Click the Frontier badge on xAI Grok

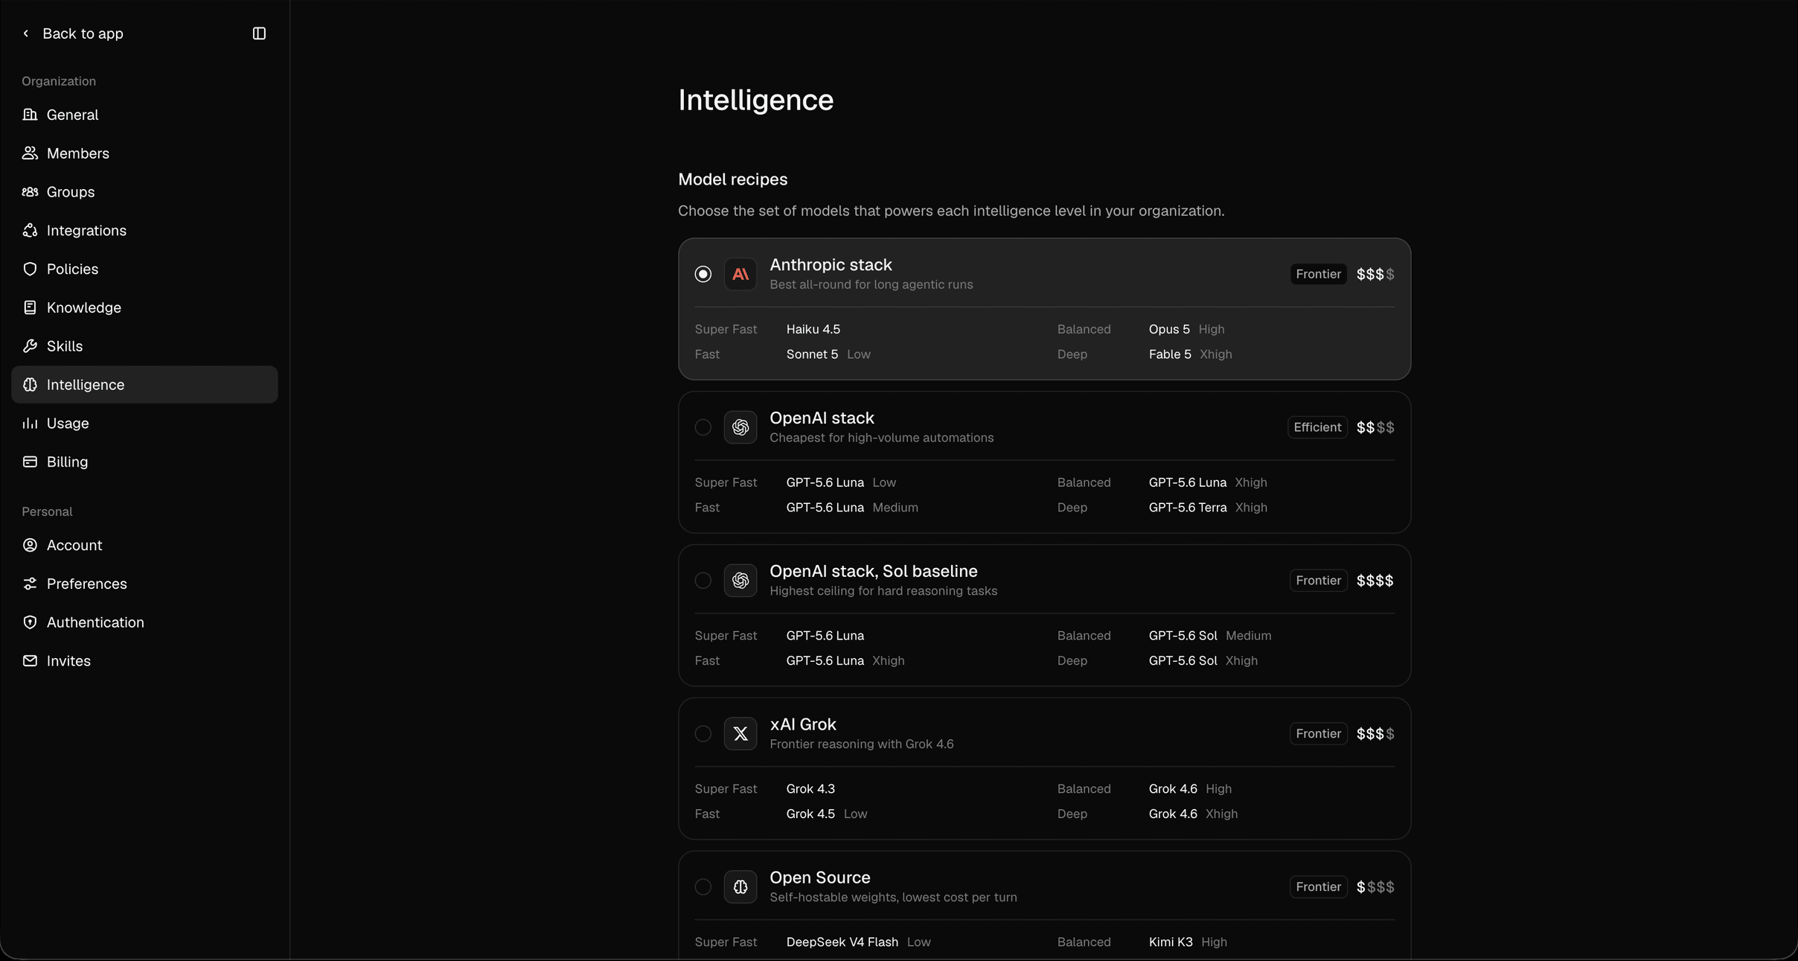(1318, 734)
